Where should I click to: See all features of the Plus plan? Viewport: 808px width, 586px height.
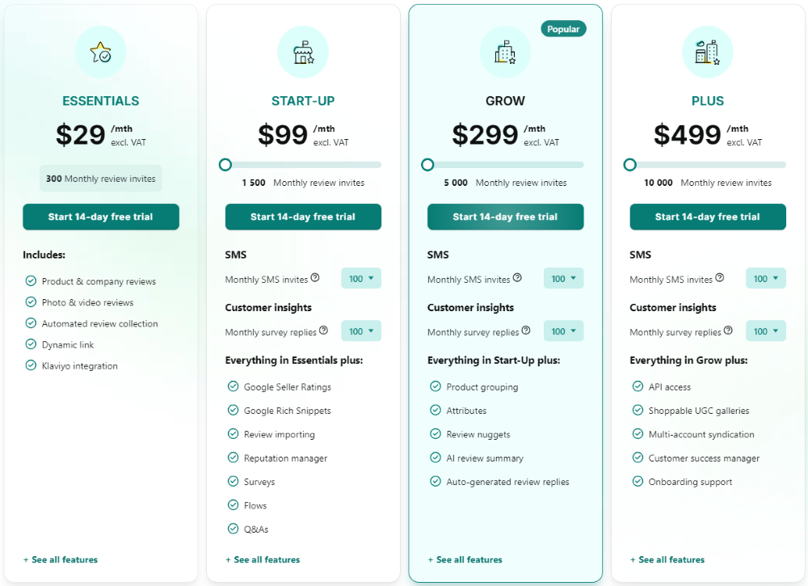click(671, 559)
